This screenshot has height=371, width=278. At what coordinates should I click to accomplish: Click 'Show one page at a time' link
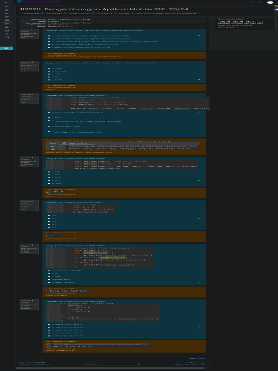click(235, 25)
